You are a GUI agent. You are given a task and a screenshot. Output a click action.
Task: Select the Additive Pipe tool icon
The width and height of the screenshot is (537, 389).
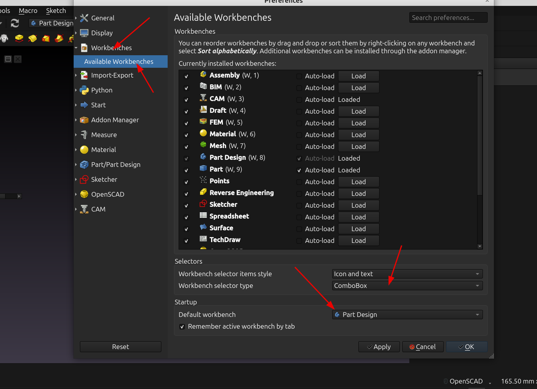pos(59,38)
